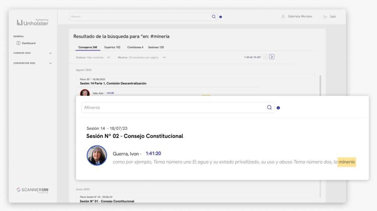Screen dimensions: 377x211
Task: Open the Dashboard sidebar icon
Action: tap(18, 43)
